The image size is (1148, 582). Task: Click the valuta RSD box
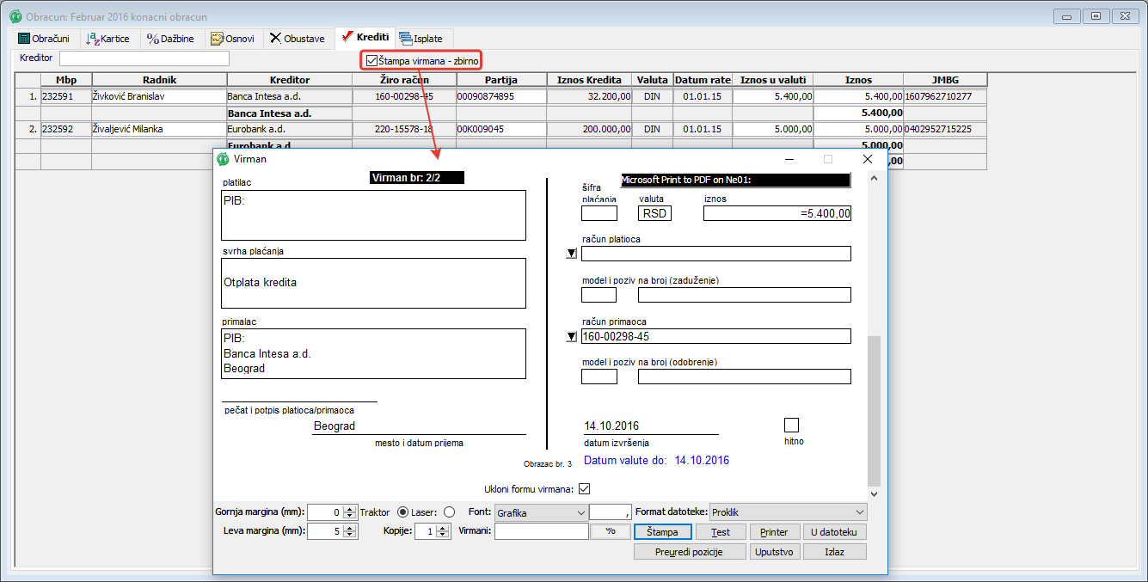(x=654, y=213)
